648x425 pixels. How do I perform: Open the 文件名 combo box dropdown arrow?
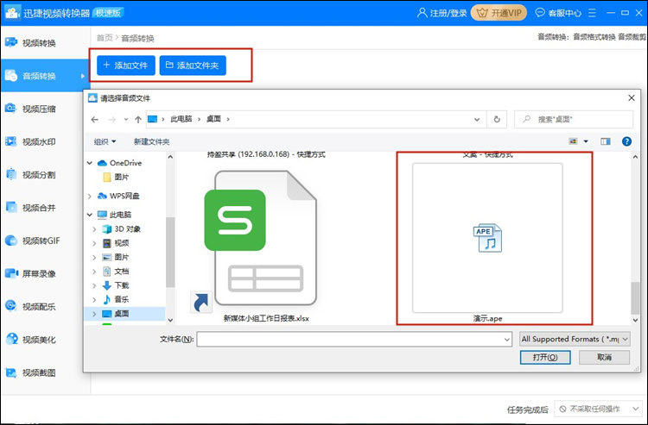click(507, 340)
